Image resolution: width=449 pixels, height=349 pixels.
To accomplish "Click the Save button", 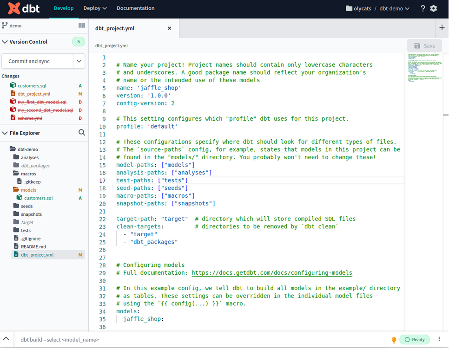I will 424,46.
